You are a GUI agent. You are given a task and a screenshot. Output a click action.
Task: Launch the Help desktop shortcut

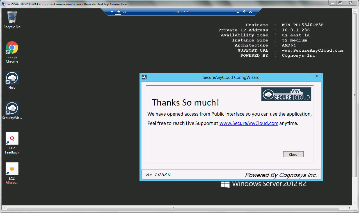coord(12,78)
